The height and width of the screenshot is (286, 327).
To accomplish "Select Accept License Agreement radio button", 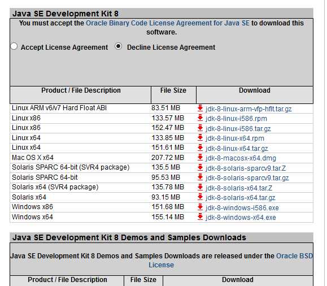I will tap(14, 46).
